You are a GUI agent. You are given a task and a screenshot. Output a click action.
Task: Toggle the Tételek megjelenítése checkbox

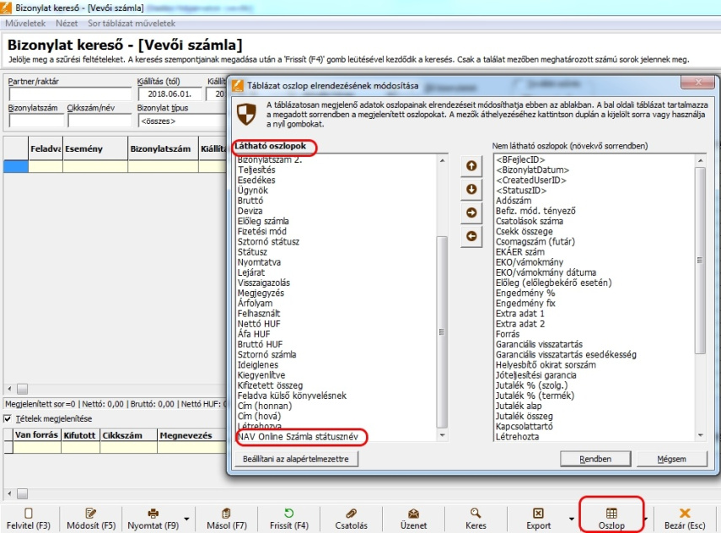8,419
